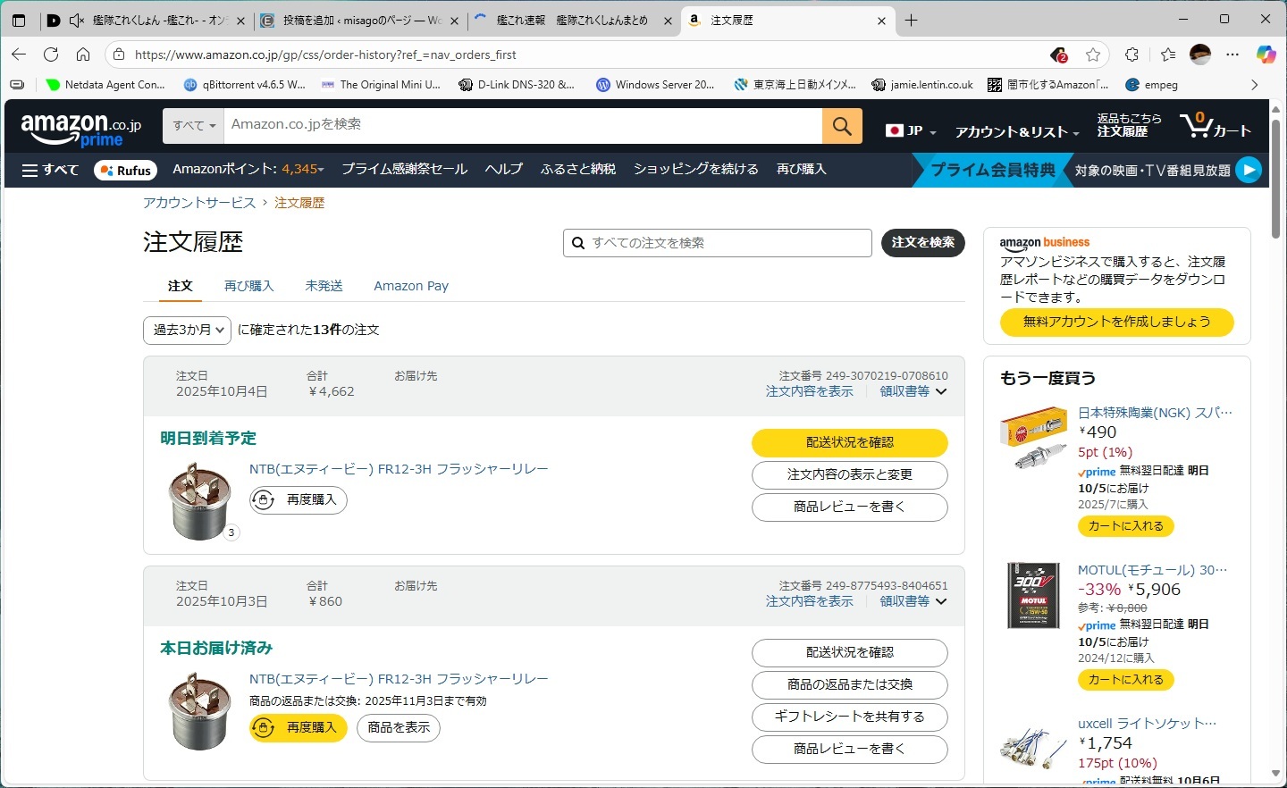This screenshot has height=788, width=1287.
Task: Play the Prime video arrow button
Action: pyautogui.click(x=1249, y=170)
